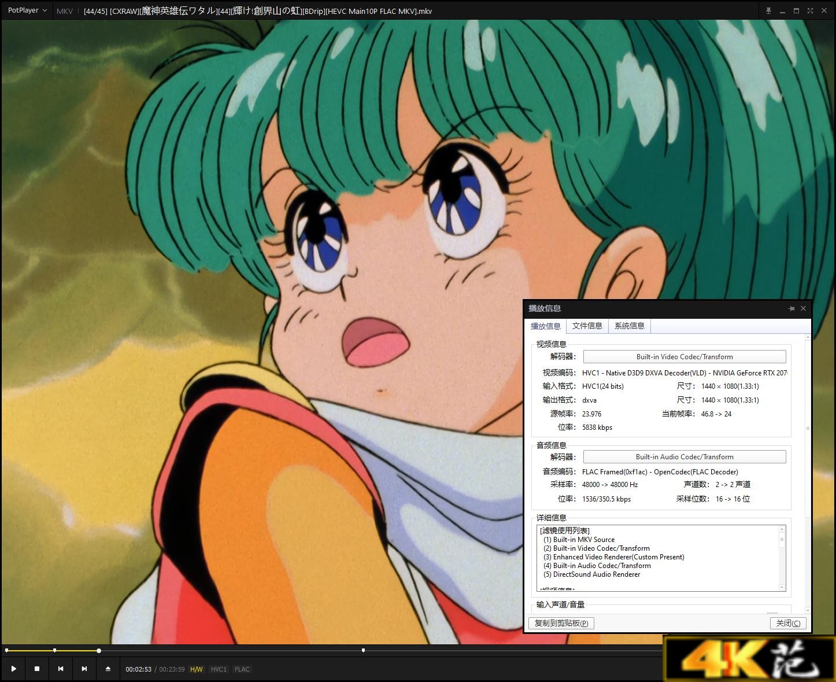Toggle H/W hardware acceleration indicator

[x=197, y=669]
